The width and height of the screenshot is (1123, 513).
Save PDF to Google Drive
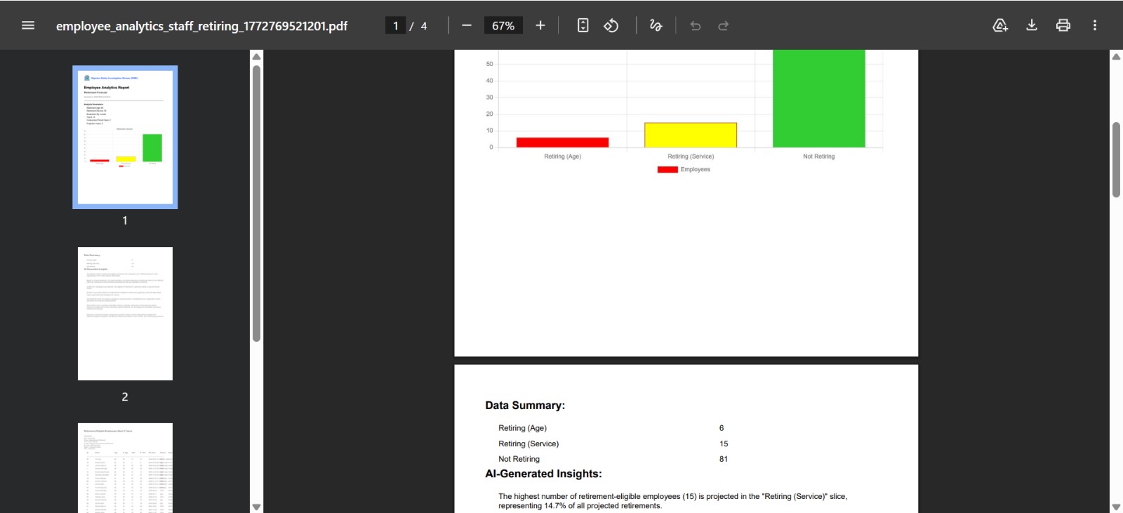click(x=1000, y=25)
